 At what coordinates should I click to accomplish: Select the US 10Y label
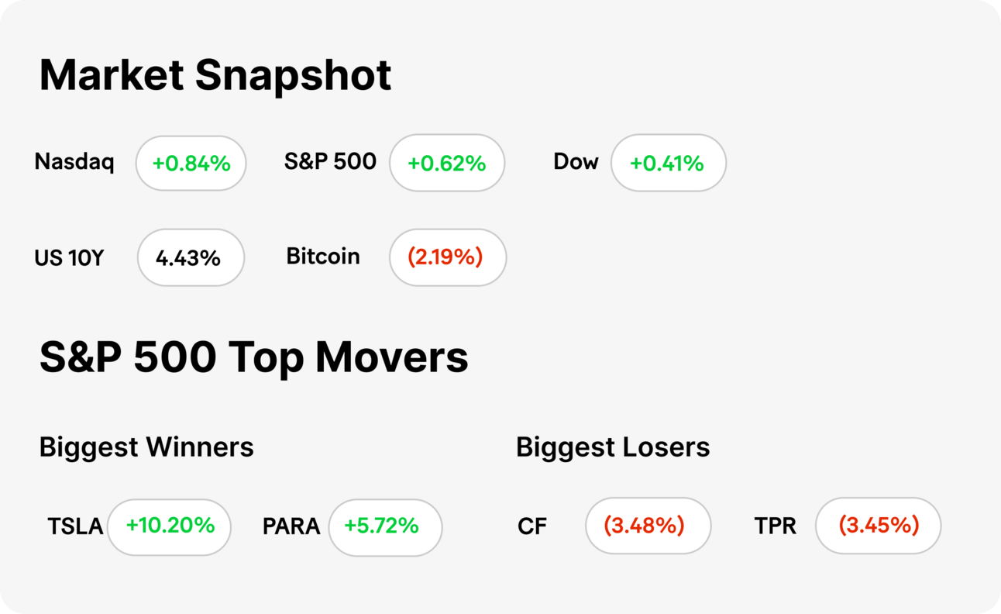[x=69, y=257]
